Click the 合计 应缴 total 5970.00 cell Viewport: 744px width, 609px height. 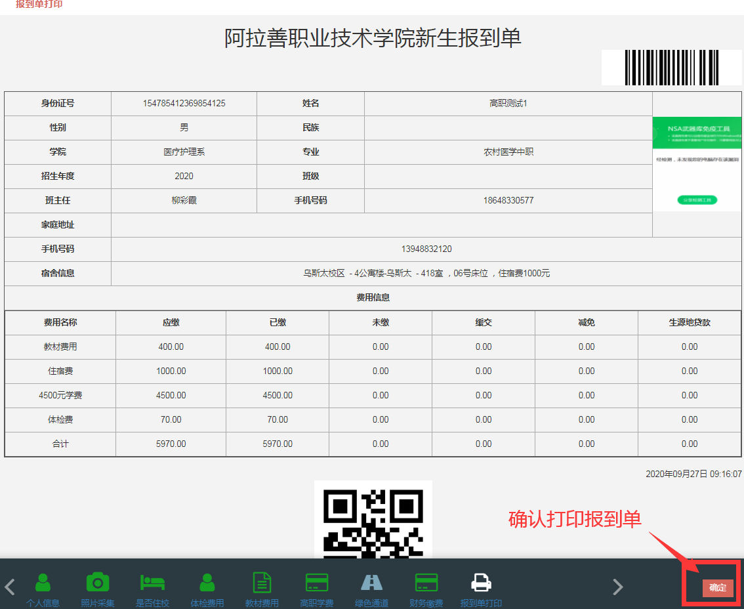coord(171,444)
